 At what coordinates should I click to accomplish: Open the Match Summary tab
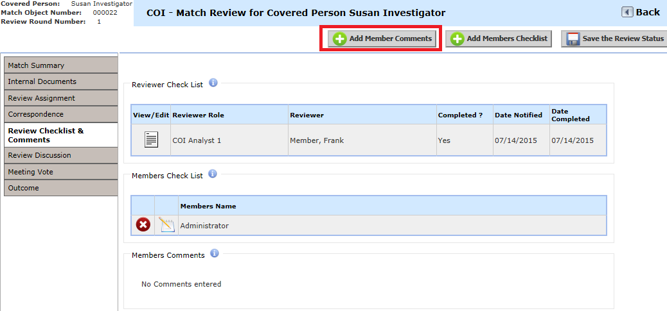tap(61, 65)
